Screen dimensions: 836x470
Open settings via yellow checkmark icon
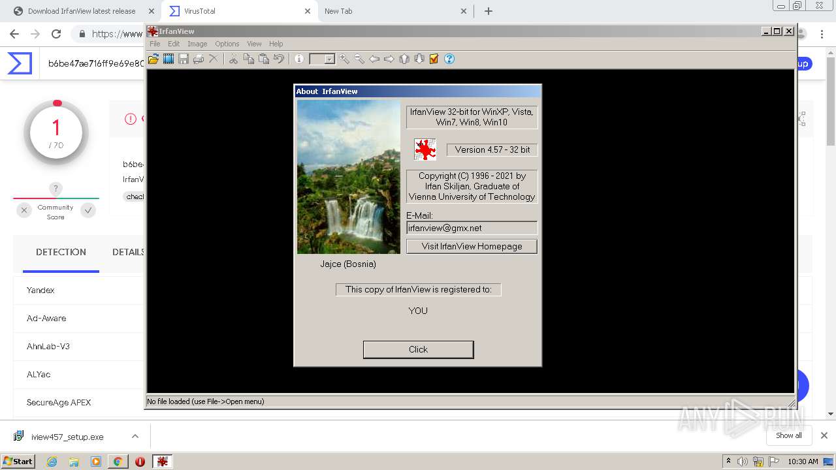[x=434, y=59]
